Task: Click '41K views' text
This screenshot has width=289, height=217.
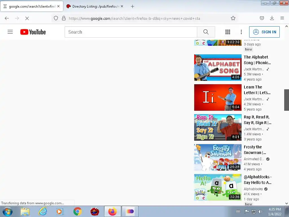Action: coord(251,194)
